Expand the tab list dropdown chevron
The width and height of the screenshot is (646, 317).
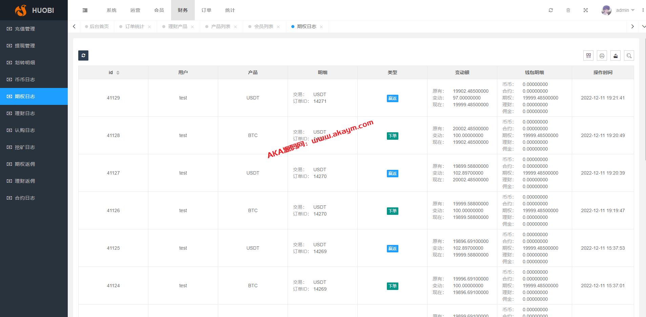click(644, 26)
